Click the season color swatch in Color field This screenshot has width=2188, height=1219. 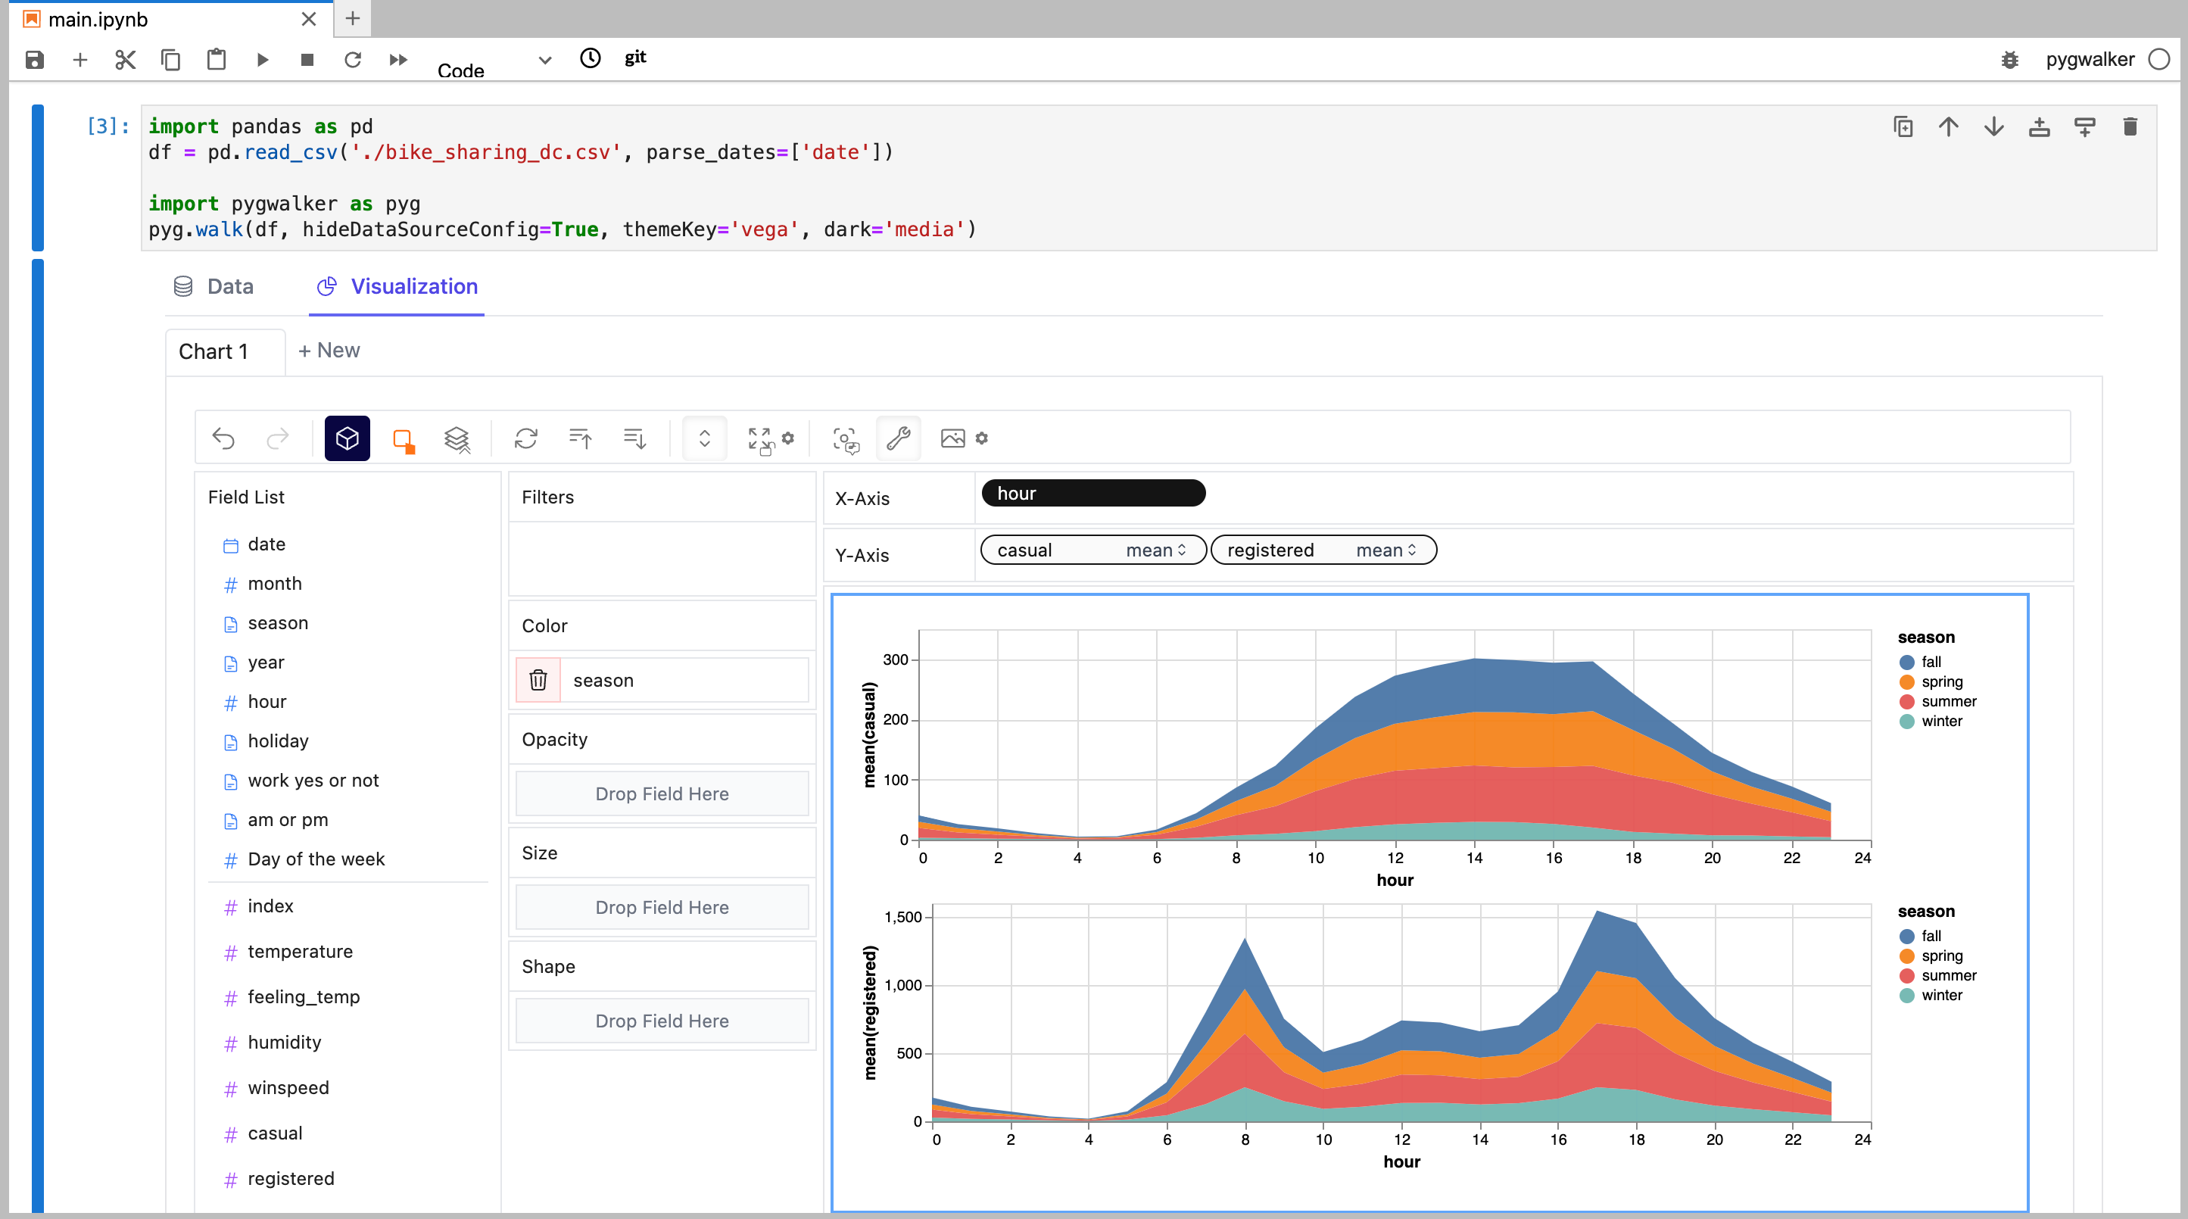(x=539, y=678)
